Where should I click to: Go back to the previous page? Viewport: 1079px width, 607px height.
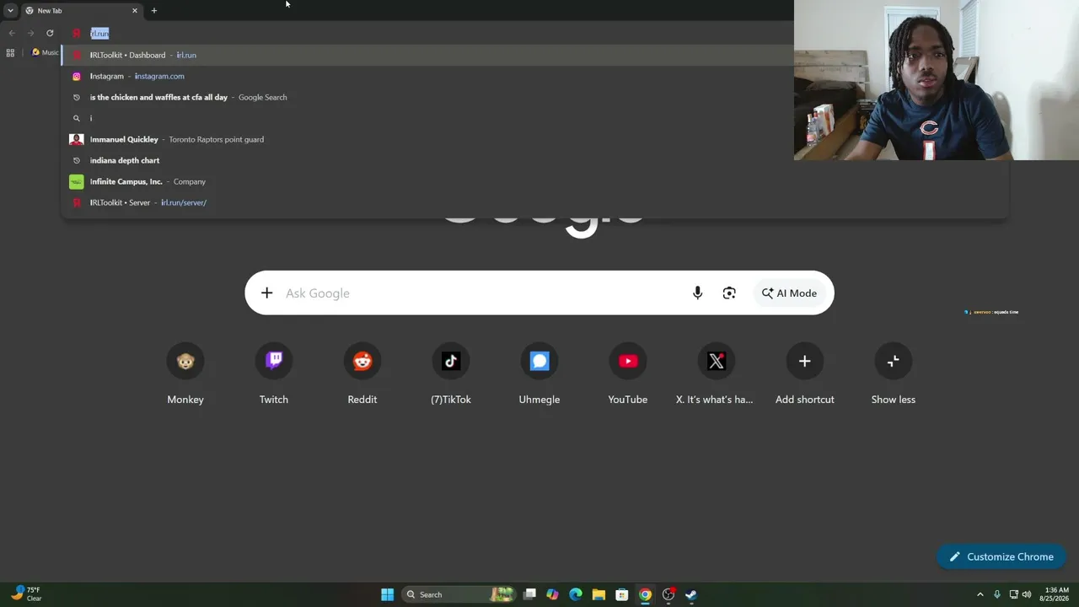12,33
